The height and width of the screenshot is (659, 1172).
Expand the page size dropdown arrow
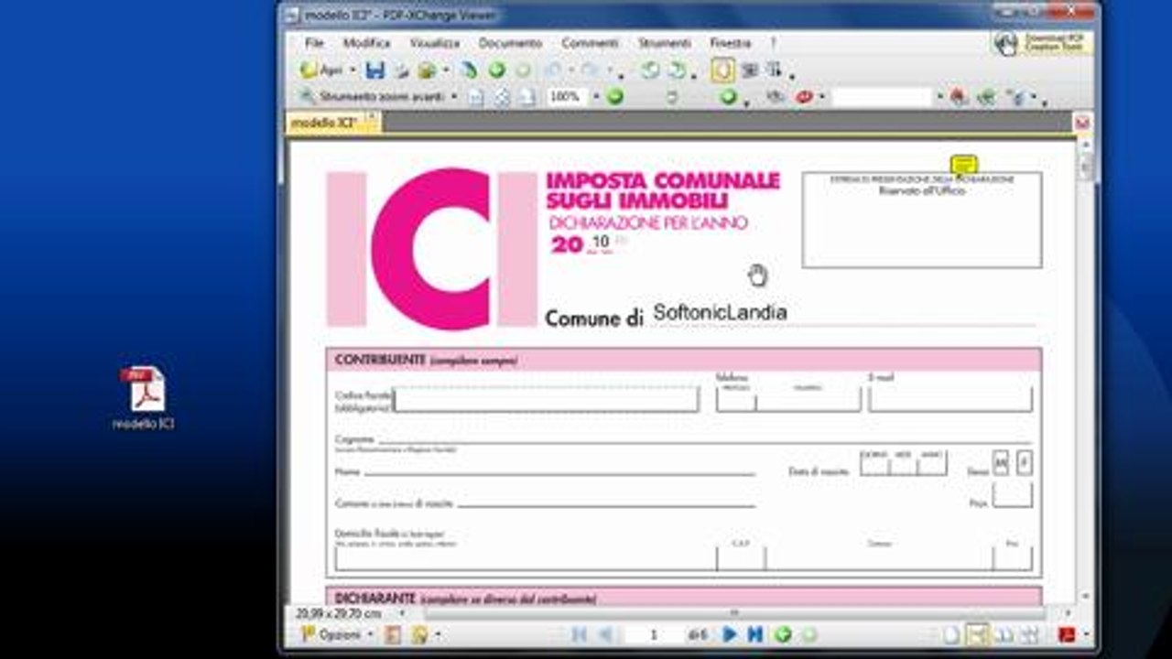401,613
